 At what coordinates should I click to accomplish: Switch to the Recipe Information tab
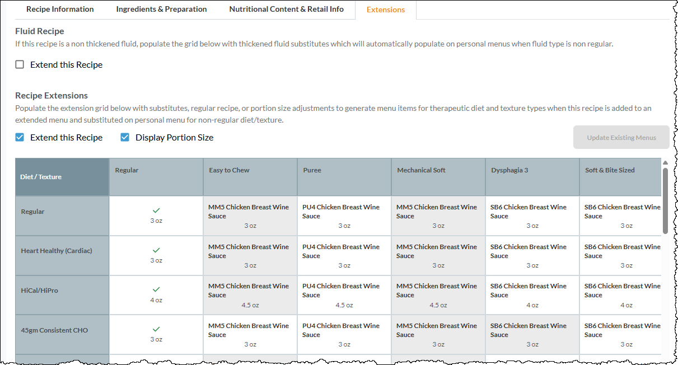[x=60, y=9]
